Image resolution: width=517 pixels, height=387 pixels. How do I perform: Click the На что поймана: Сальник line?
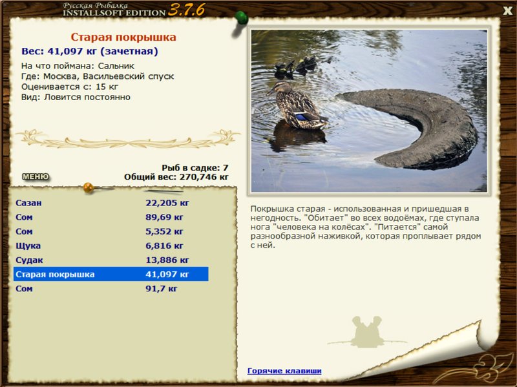coord(78,66)
